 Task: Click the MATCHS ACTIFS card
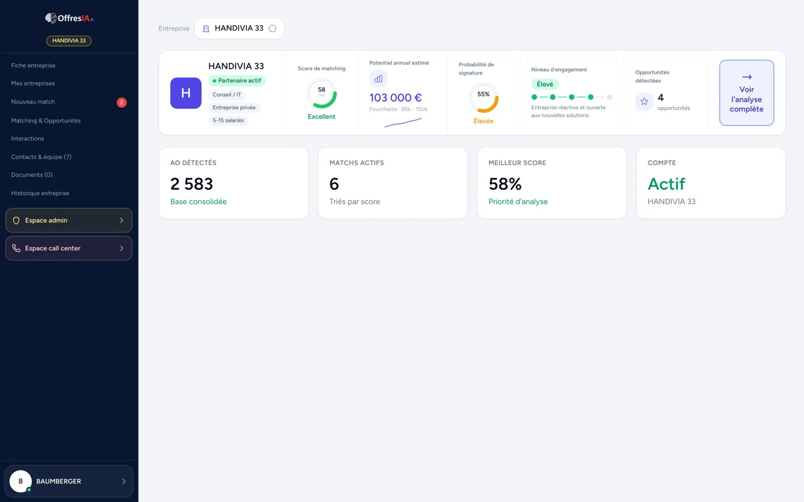pos(393,183)
